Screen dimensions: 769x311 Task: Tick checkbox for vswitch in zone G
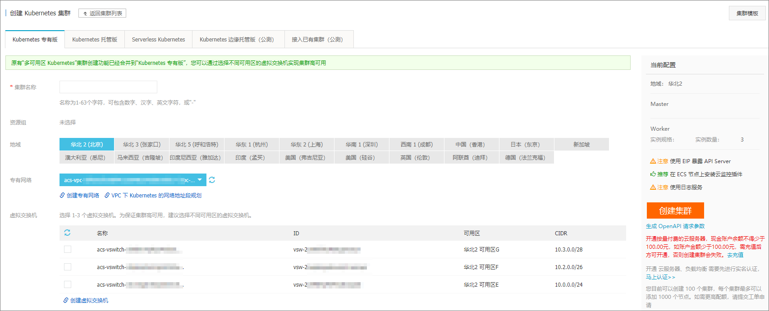[68, 249]
